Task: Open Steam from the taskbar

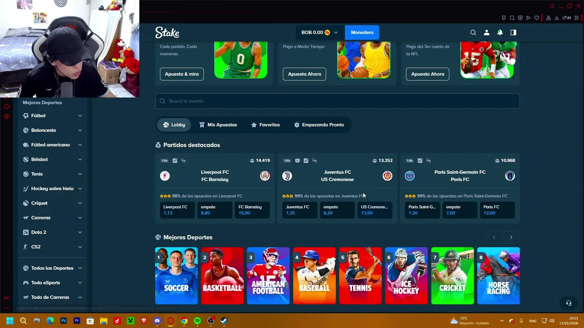Action: tap(224, 321)
